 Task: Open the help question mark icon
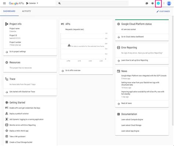coord(152,3)
